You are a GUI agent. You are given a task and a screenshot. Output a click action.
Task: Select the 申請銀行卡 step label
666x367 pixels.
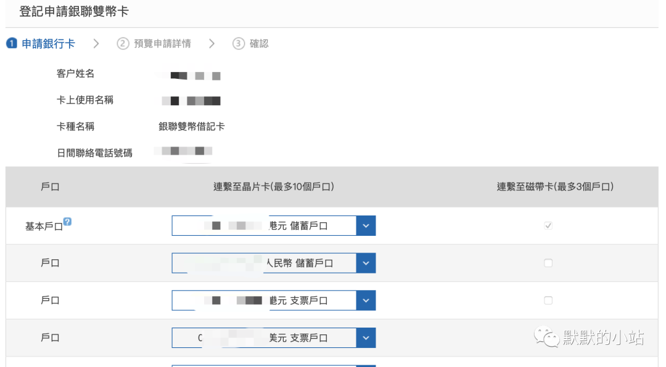(49, 44)
